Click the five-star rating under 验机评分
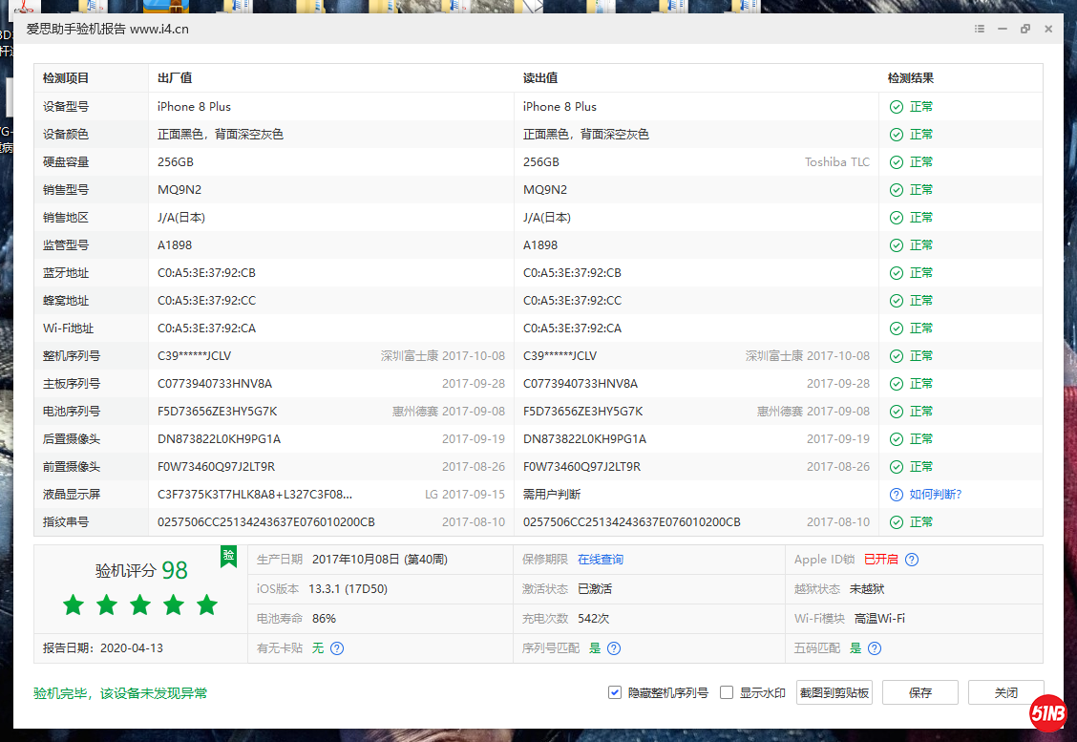Viewport: 1077px width, 742px height. point(140,604)
